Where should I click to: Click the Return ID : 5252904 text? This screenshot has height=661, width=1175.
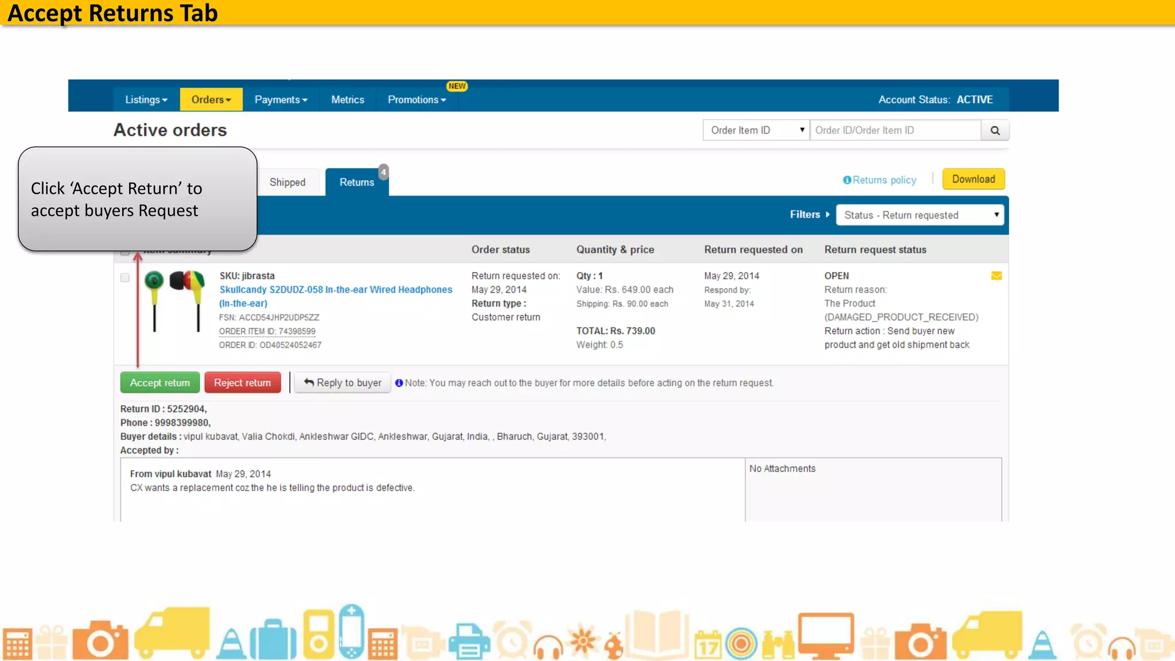pos(164,409)
